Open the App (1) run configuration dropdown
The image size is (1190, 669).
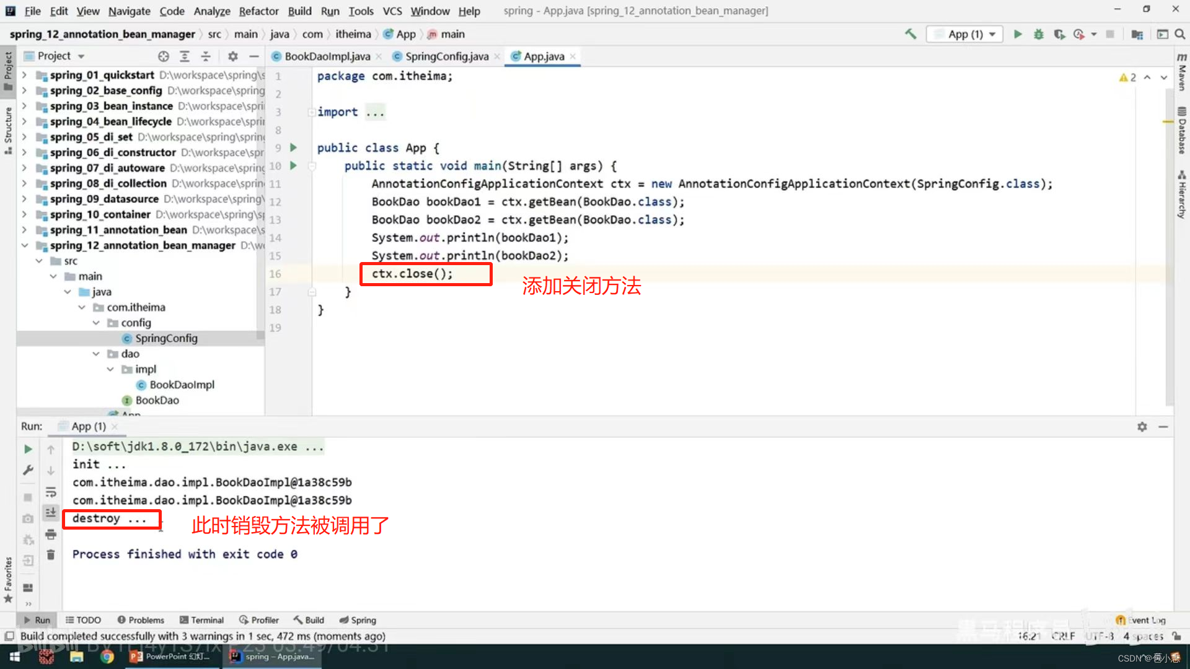(965, 34)
